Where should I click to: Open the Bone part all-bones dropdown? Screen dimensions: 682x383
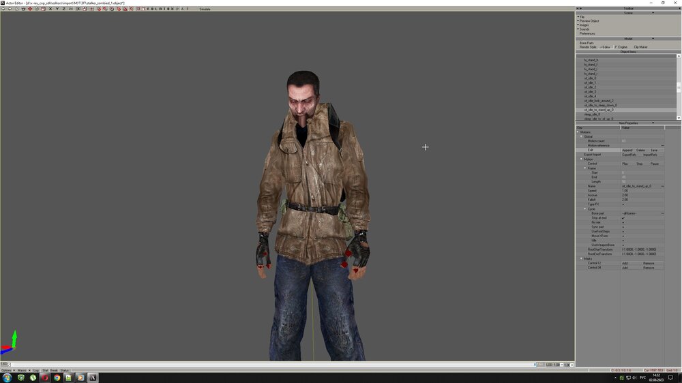tap(662, 213)
